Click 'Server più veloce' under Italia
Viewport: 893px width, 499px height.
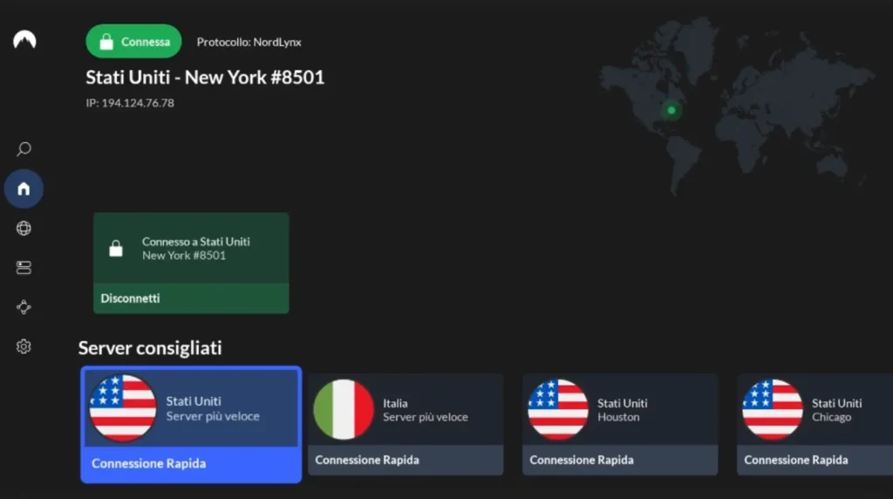click(426, 417)
